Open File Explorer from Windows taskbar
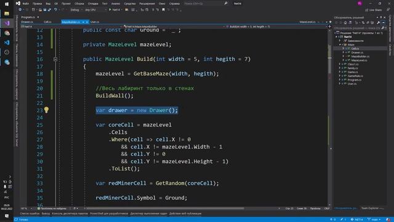Viewport: 394px width, 222px height. point(7,14)
